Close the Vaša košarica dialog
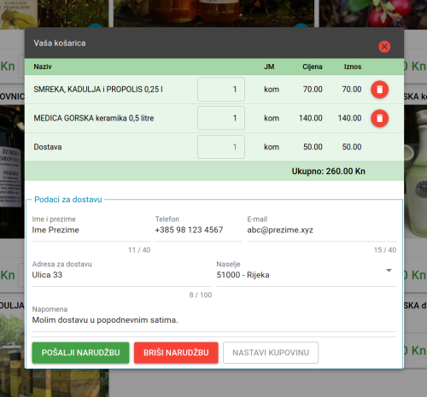 (x=384, y=46)
